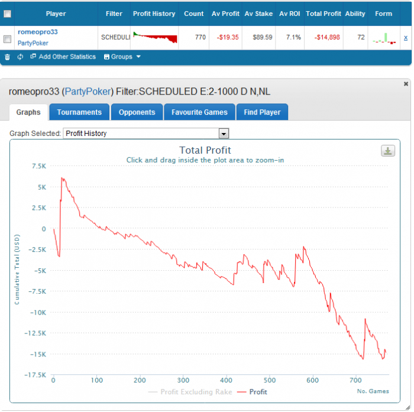Click the peak of the profit line
The width and height of the screenshot is (414, 412).
[62, 178]
